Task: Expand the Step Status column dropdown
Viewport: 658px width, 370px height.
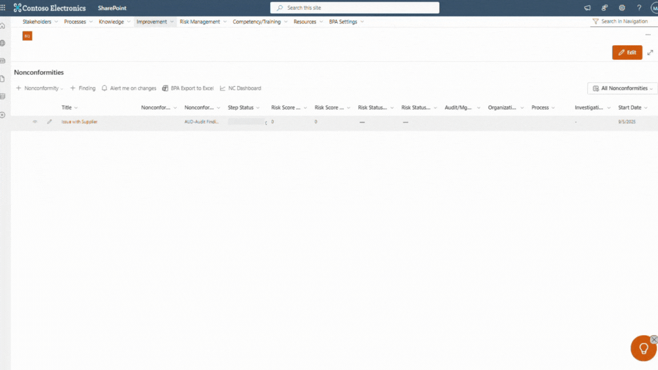Action: tap(244, 107)
